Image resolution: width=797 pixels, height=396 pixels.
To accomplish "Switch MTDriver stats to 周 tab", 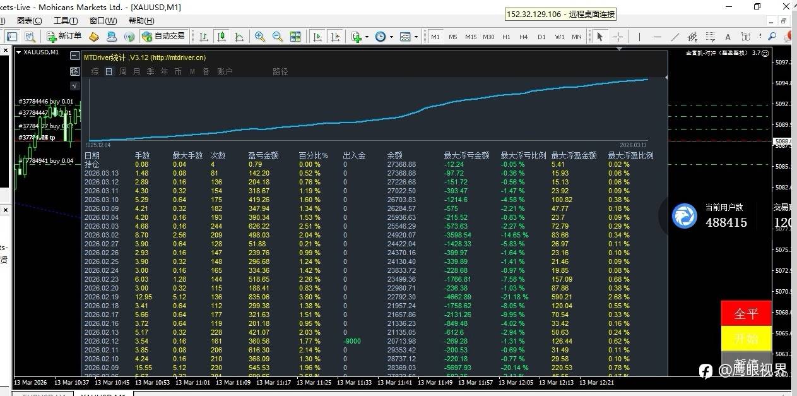I will click(x=123, y=71).
